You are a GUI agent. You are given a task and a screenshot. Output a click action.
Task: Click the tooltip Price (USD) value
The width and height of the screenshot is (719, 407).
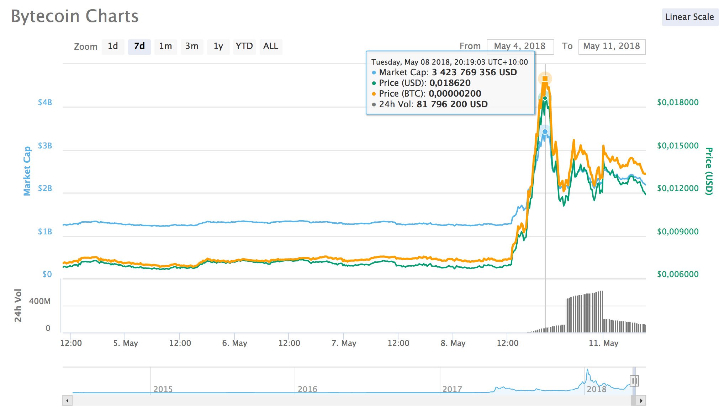pos(450,83)
